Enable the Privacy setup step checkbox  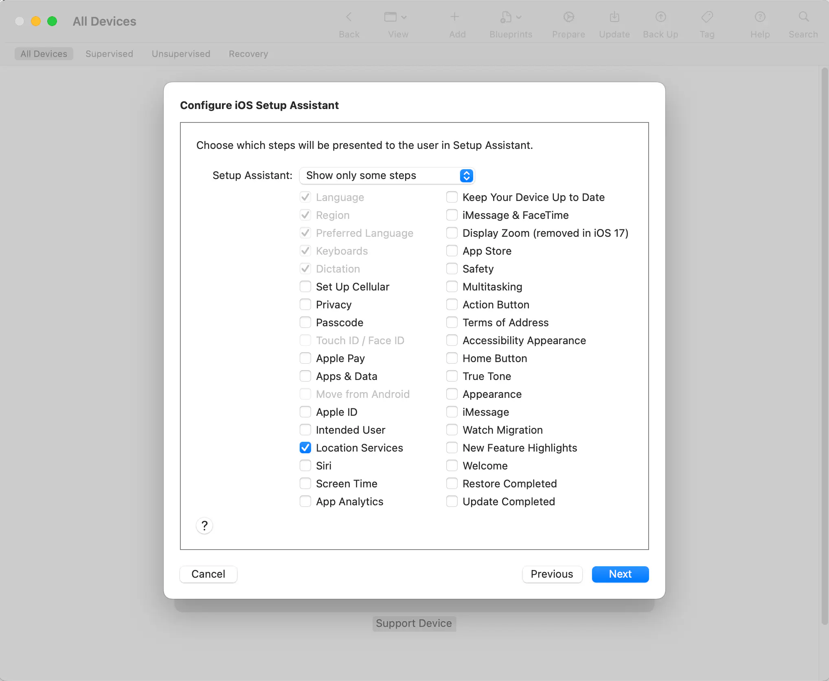click(305, 304)
